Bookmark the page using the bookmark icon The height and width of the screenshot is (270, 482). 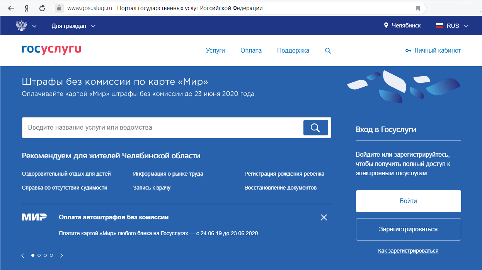(418, 8)
